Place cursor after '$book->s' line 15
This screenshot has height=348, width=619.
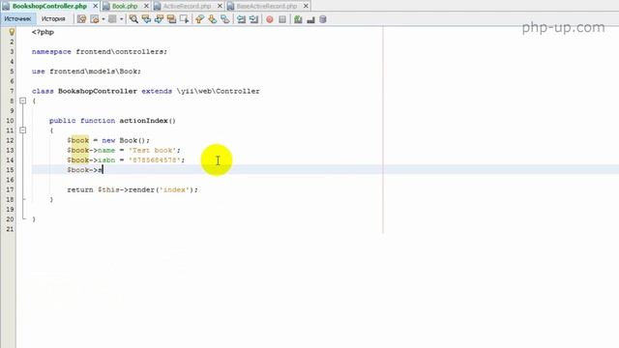point(103,170)
